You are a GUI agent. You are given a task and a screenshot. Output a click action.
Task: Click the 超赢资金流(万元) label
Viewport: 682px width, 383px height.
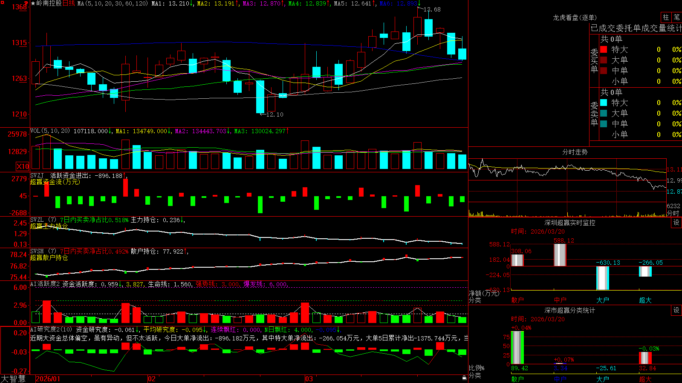pyautogui.click(x=55, y=182)
